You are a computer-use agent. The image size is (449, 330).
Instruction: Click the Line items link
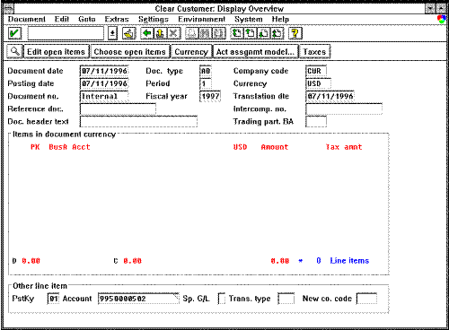pyautogui.click(x=349, y=261)
